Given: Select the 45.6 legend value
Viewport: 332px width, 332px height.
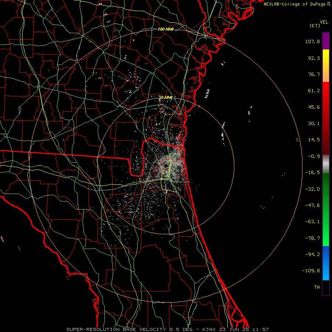Looking at the screenshot, I should click(314, 107).
